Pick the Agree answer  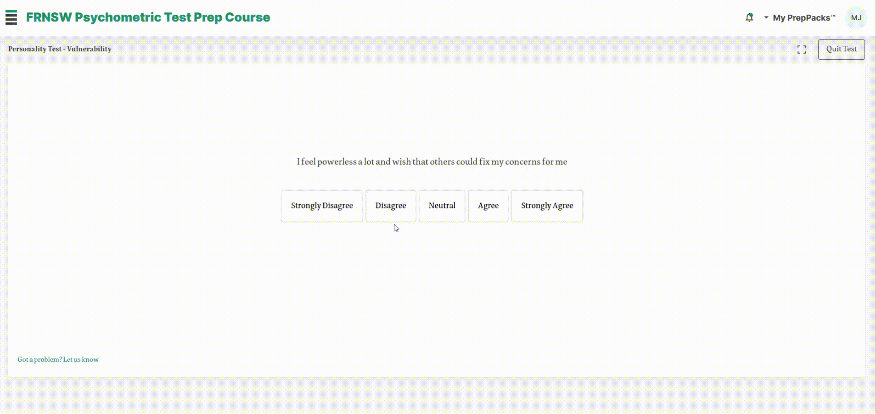point(488,206)
